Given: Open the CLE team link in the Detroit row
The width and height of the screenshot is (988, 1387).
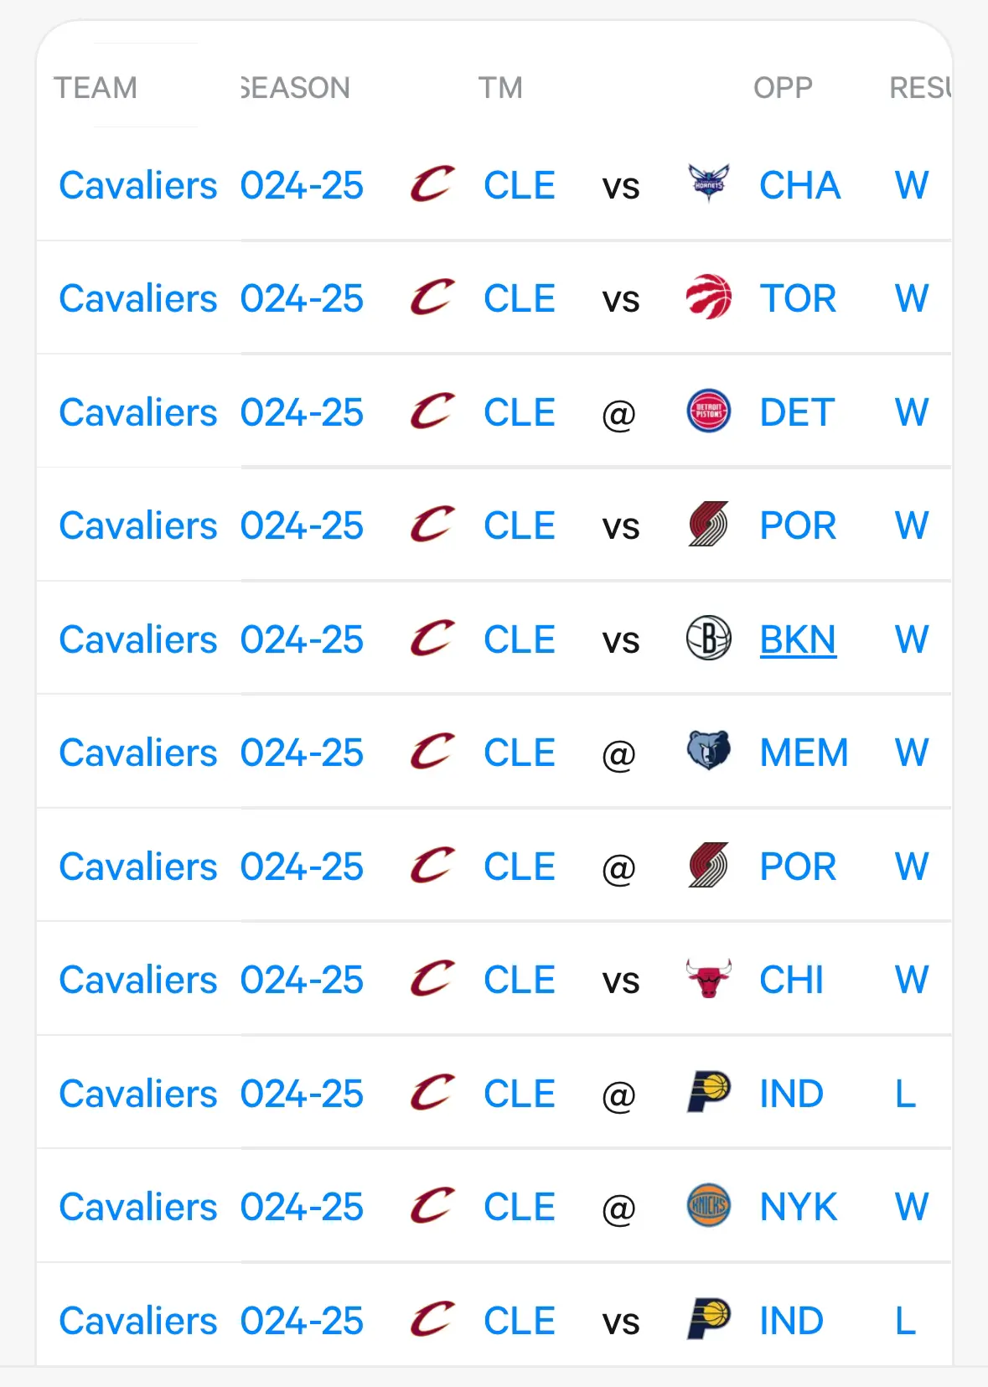Looking at the screenshot, I should point(519,412).
